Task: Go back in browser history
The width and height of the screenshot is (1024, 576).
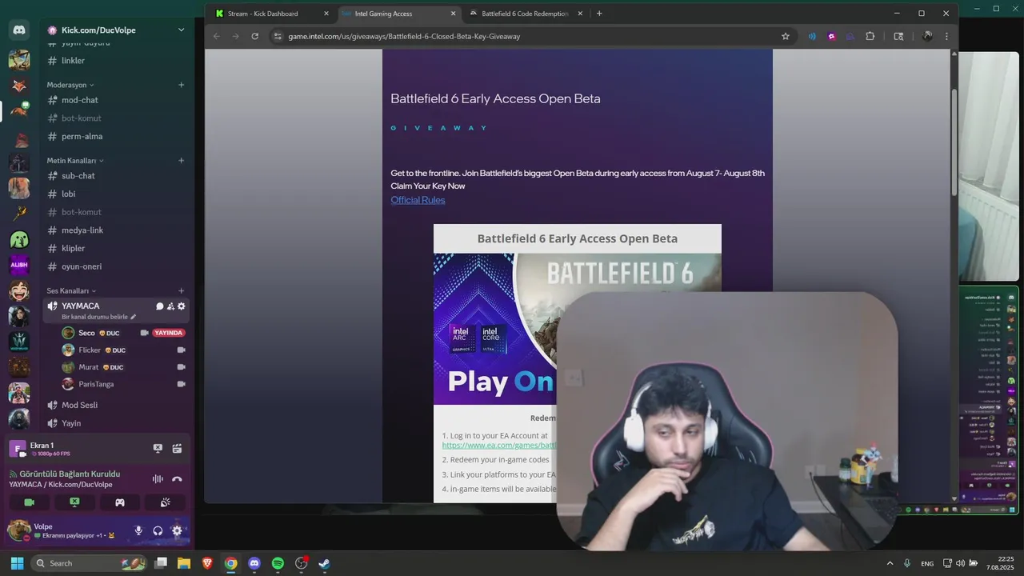Action: 216,36
